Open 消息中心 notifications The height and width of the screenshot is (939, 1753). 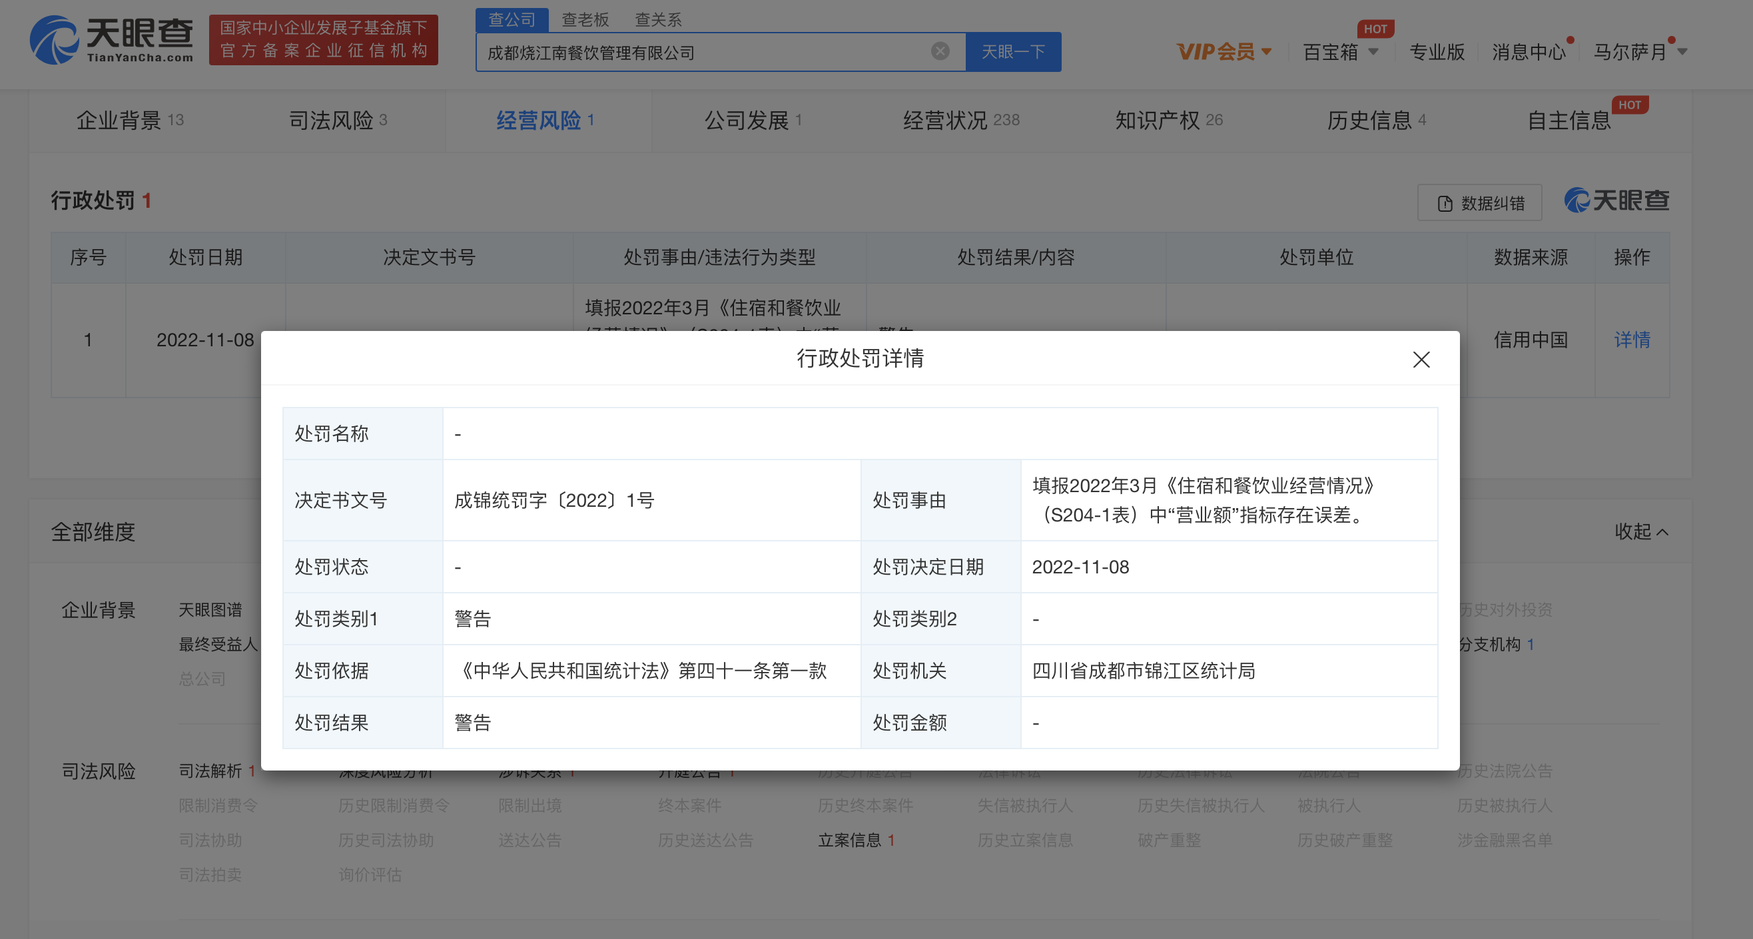[1529, 52]
